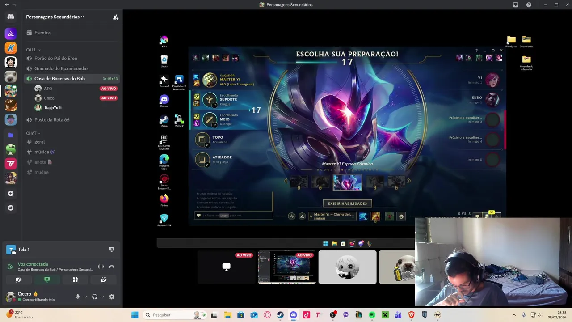This screenshot has width=572, height=322.
Task: Open the red TF server icon
Action: [11, 164]
